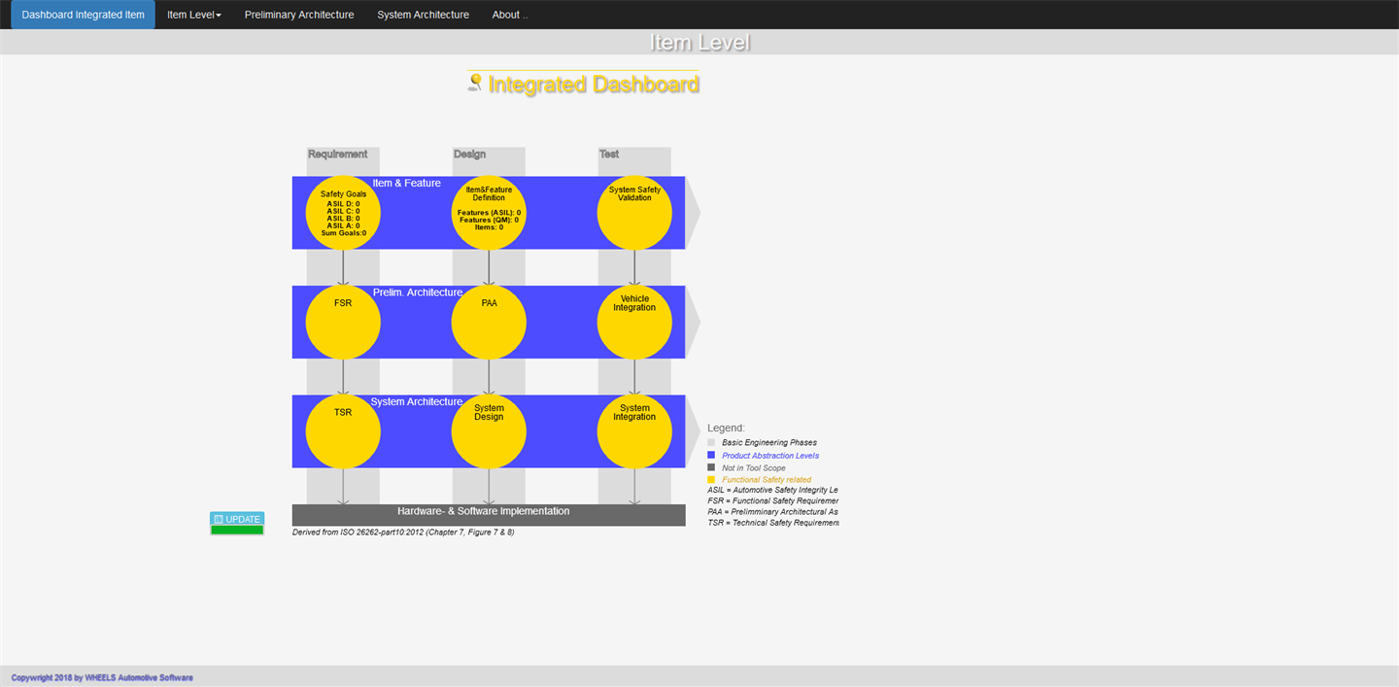The image size is (1399, 687).
Task: Click the Item & Feature band label
Action: (x=407, y=183)
